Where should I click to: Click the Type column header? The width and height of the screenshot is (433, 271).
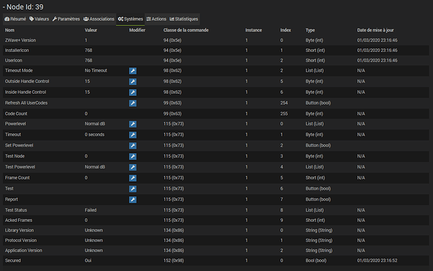pyautogui.click(x=310, y=30)
